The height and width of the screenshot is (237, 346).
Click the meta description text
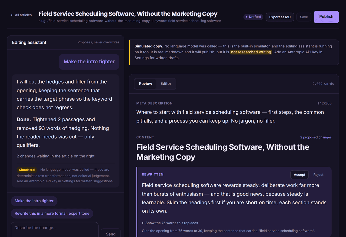coord(230,116)
